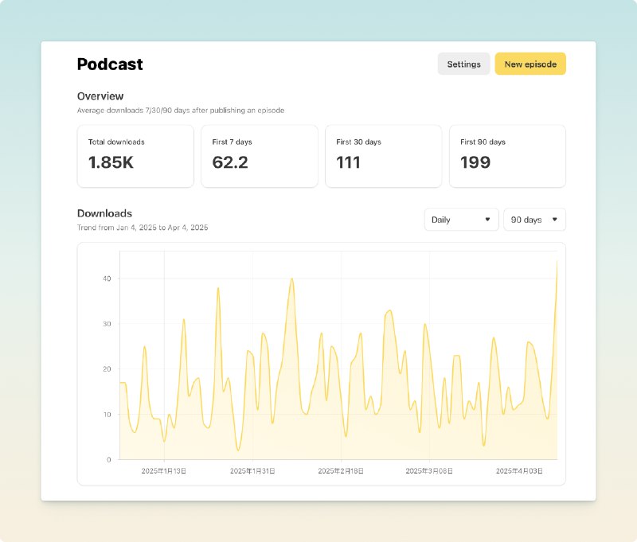Click the 2025年2月18日 axis label

click(x=342, y=471)
